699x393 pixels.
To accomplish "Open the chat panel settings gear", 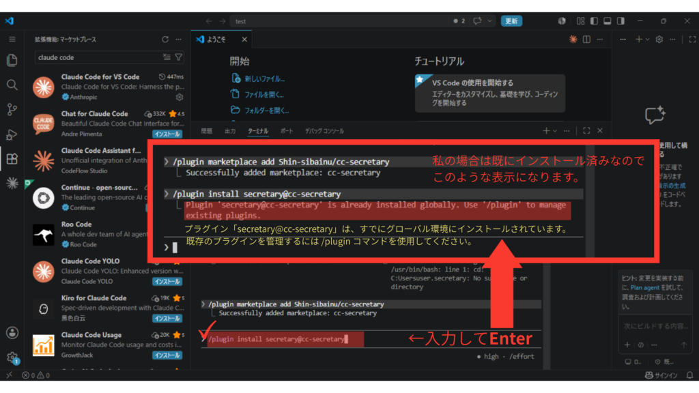I will [x=659, y=39].
